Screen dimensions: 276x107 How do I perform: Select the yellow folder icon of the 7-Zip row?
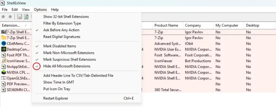(x=4, y=38)
